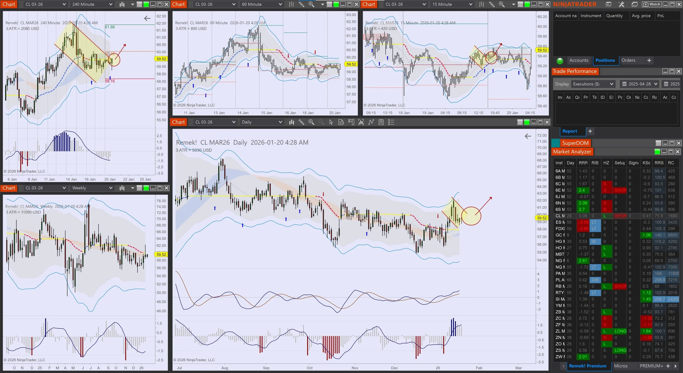683x373 pixels.
Task: Open NinjaTrader Tools wrench icon
Action: coord(621,4)
